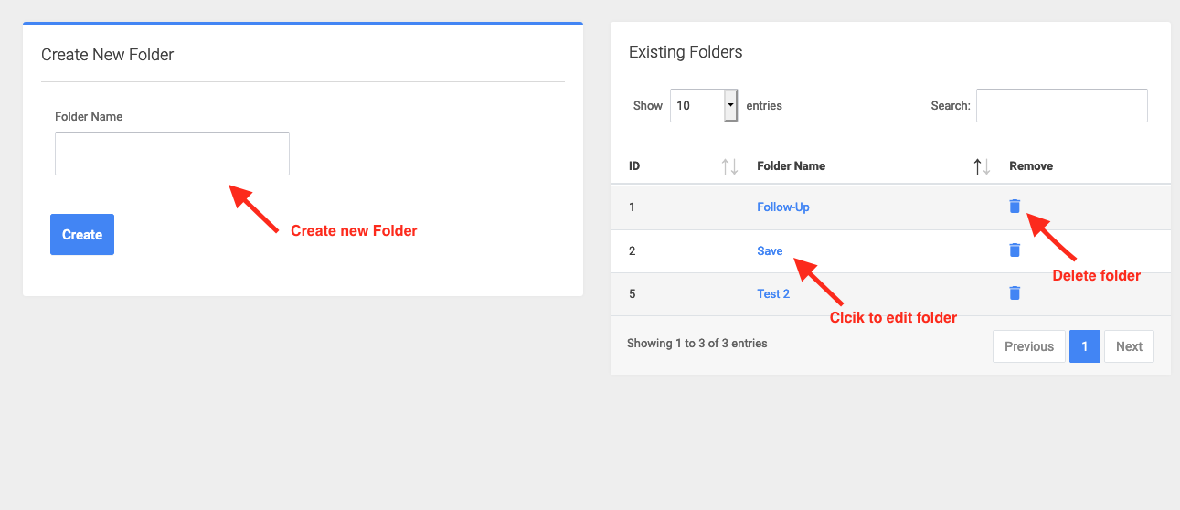This screenshot has width=1180, height=510.
Task: Click the Remove column header
Action: pyautogui.click(x=1031, y=166)
